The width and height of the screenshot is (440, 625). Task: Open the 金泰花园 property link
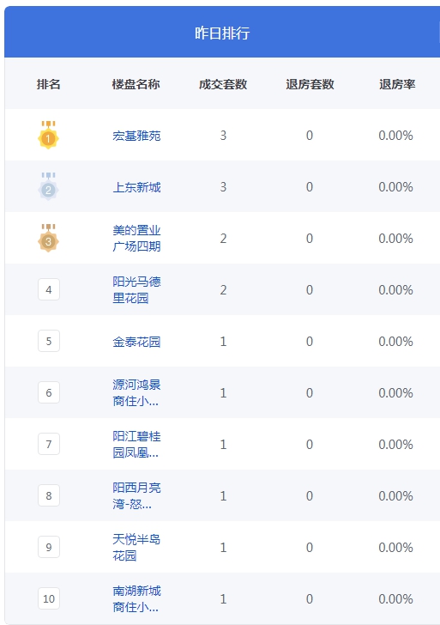pos(136,342)
